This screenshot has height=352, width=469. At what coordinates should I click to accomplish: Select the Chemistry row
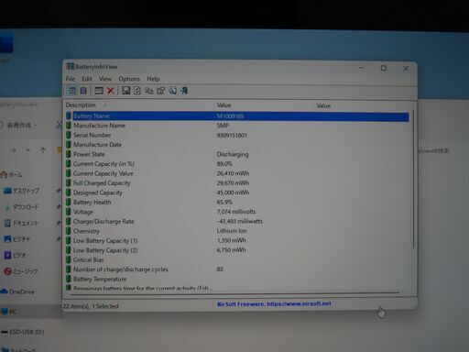click(237, 231)
